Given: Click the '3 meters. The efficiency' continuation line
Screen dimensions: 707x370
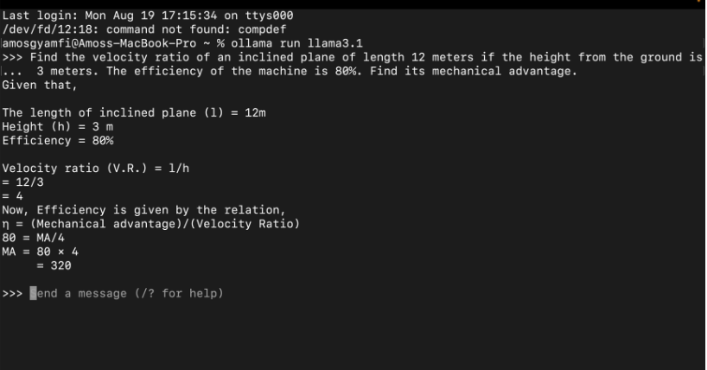Looking at the screenshot, I should tap(307, 71).
